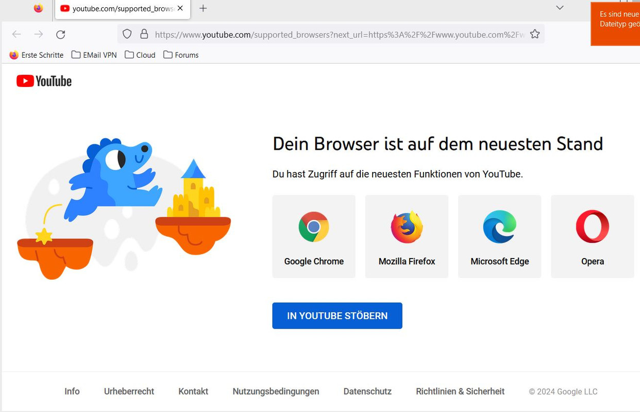Open the Urheberrecht footer link
The image size is (640, 412).
(x=129, y=391)
